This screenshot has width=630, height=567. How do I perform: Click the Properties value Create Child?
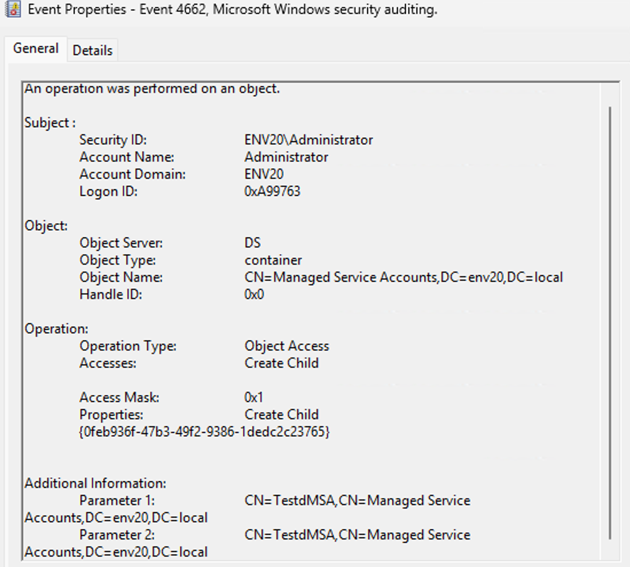[x=281, y=415]
